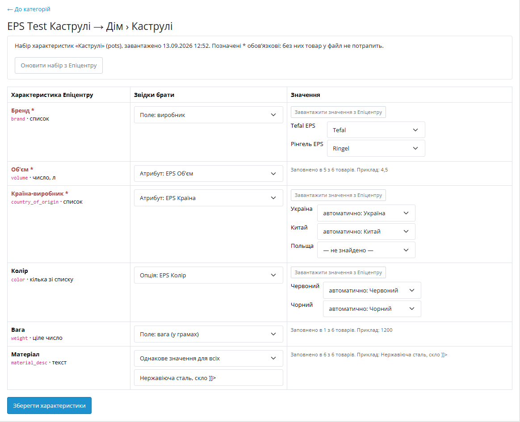Open «Атрибут: EPS Об'єм» source dropdown

click(x=208, y=173)
